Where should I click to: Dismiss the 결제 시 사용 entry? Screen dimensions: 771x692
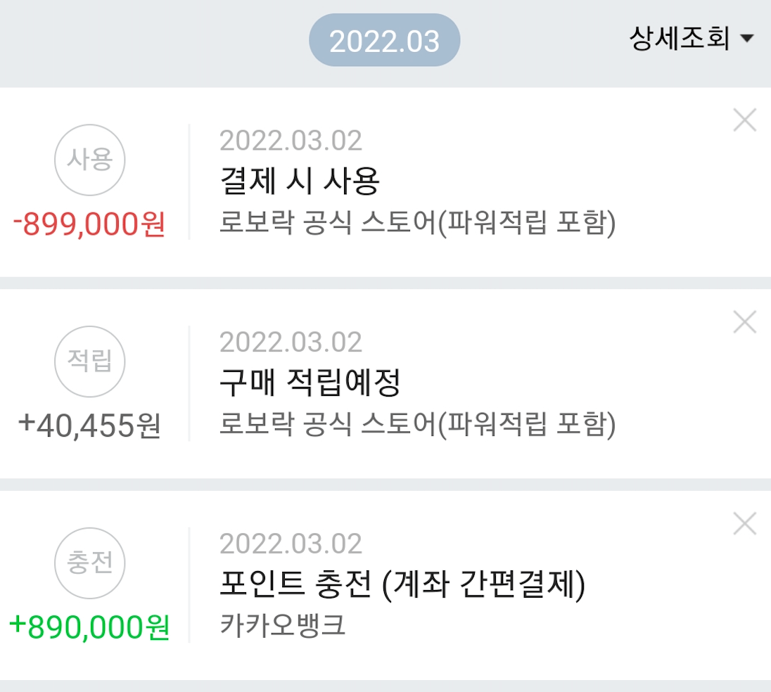click(744, 121)
